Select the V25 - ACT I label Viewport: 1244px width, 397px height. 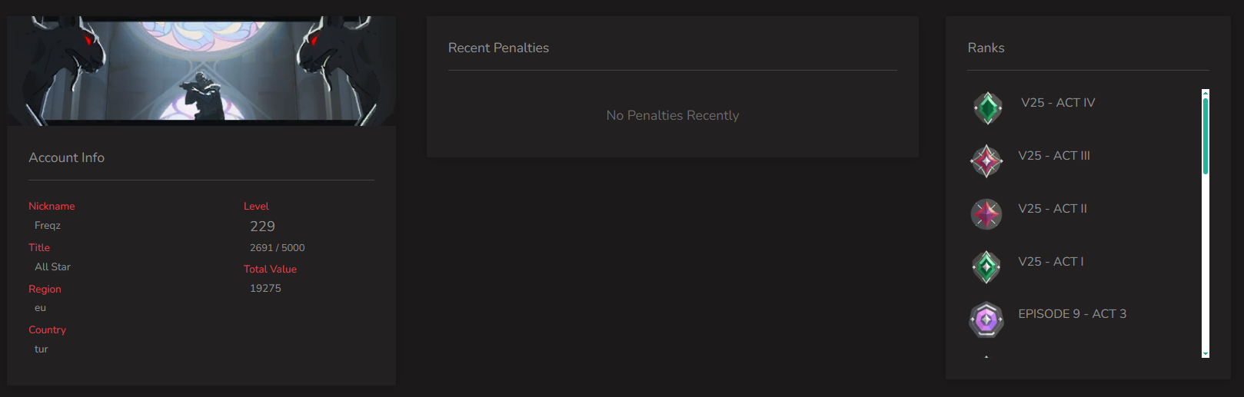pos(1050,262)
